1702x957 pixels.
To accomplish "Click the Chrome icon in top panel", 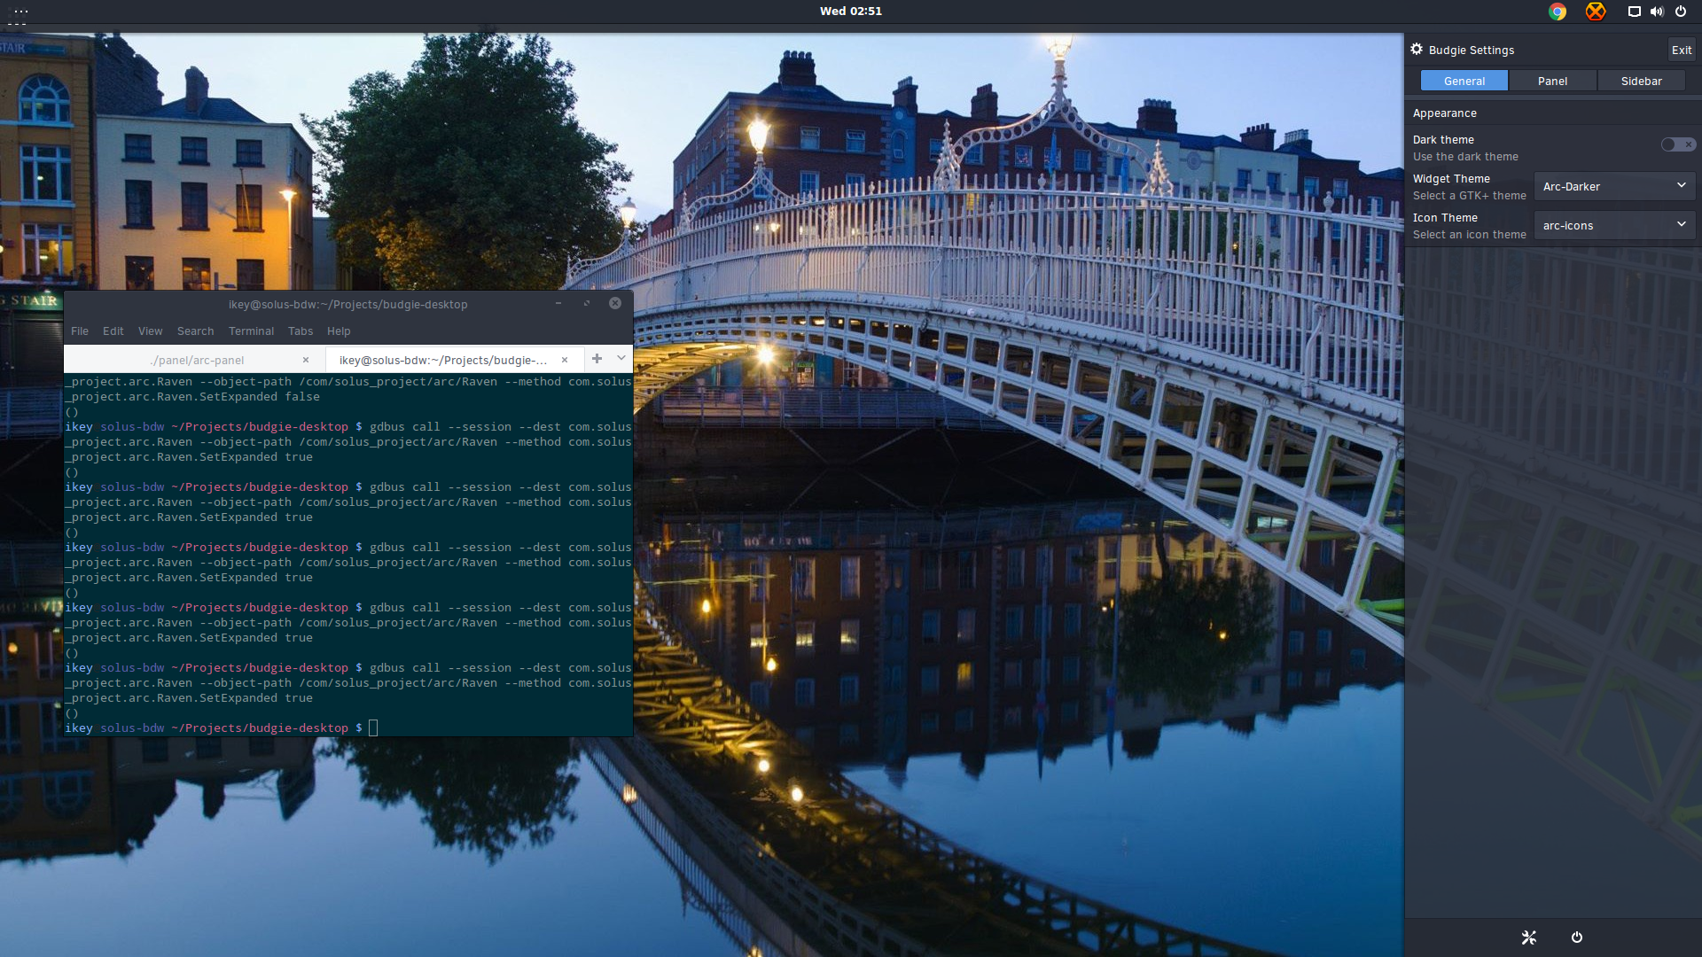I will pos(1558,12).
